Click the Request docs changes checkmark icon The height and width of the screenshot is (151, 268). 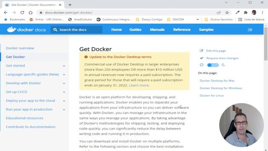[x=201, y=58]
